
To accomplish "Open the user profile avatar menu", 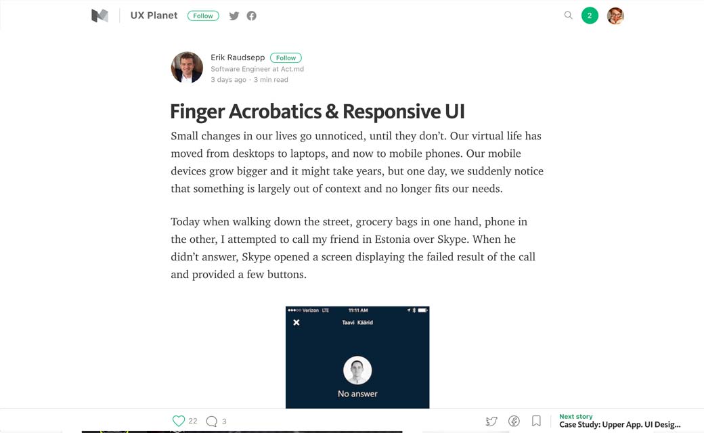I will [615, 16].
